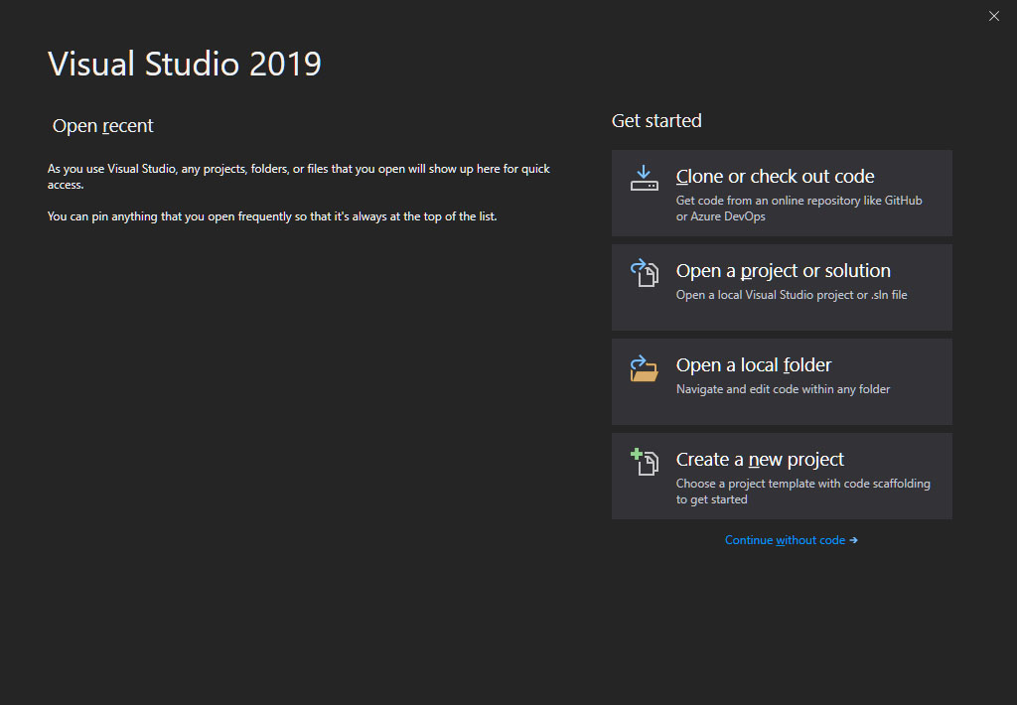The image size is (1017, 705).
Task: Click the open project document icon
Action: tap(644, 272)
